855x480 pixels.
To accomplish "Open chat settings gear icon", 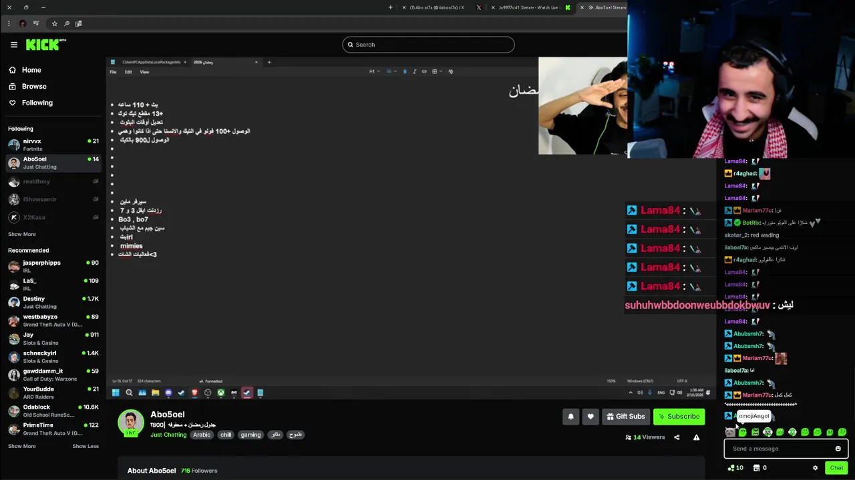I will [x=815, y=468].
